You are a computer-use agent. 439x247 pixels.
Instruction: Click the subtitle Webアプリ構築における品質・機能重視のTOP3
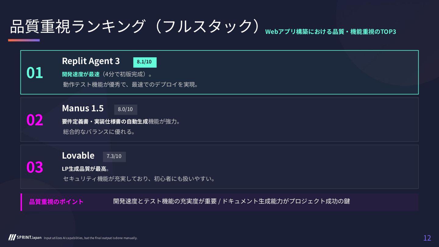pos(330,32)
